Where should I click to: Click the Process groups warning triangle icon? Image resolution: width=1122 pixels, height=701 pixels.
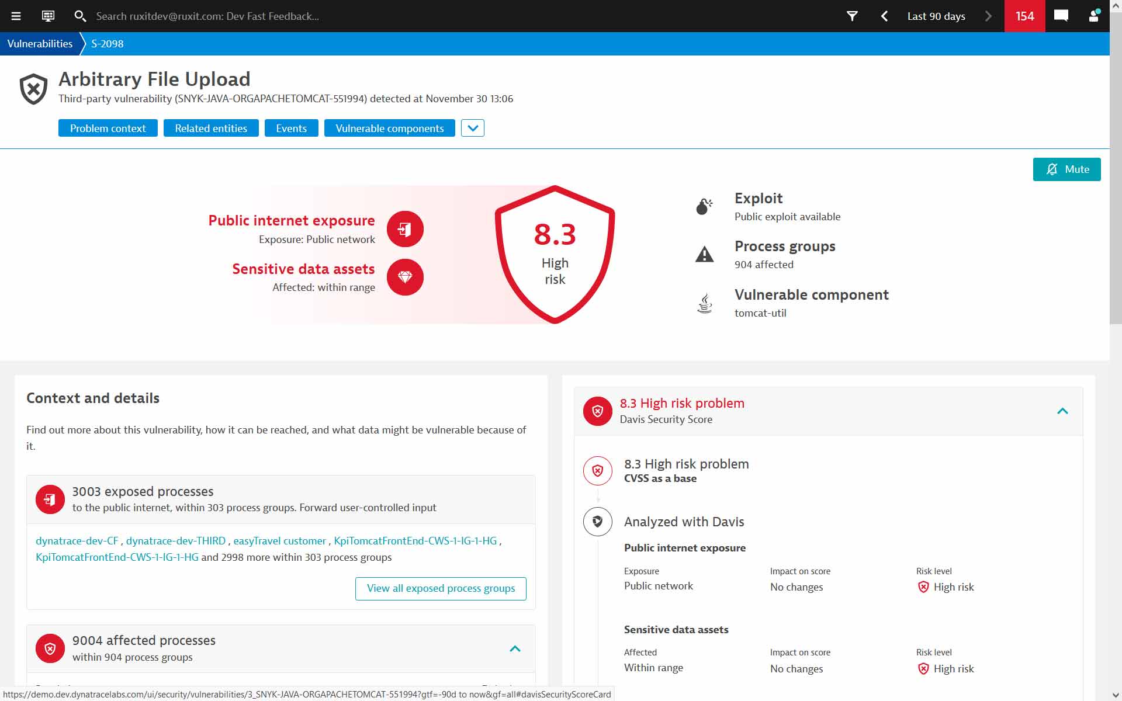(x=704, y=254)
